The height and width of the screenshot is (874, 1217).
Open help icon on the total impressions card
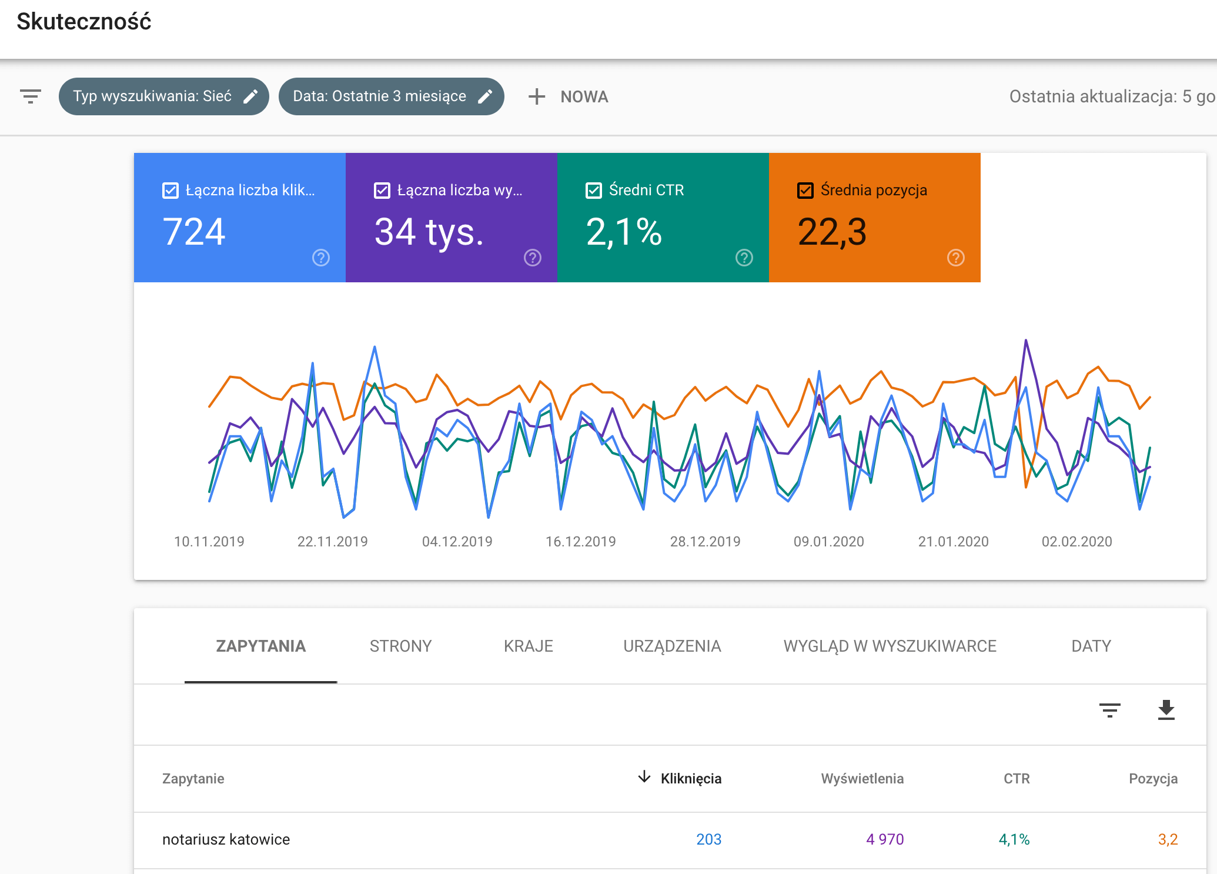coord(533,258)
